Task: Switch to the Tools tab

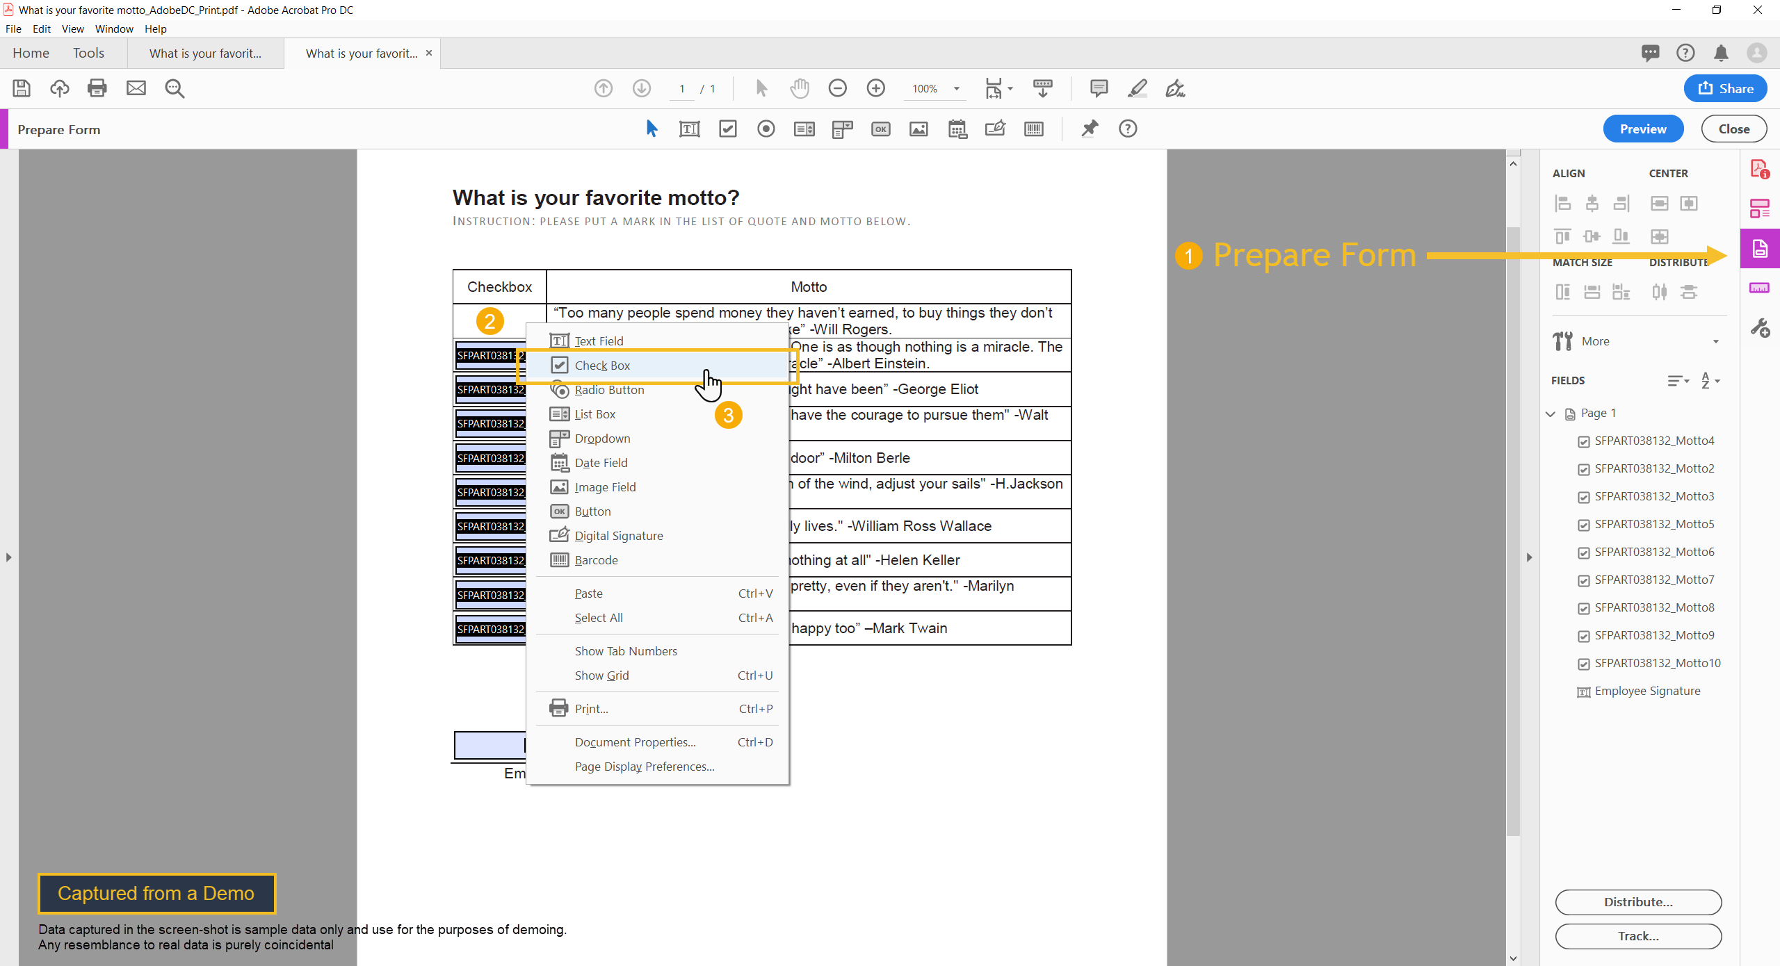Action: click(x=88, y=53)
